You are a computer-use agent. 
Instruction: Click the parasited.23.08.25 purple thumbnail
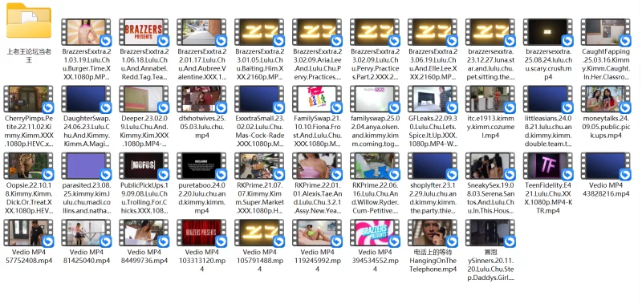tap(86, 166)
